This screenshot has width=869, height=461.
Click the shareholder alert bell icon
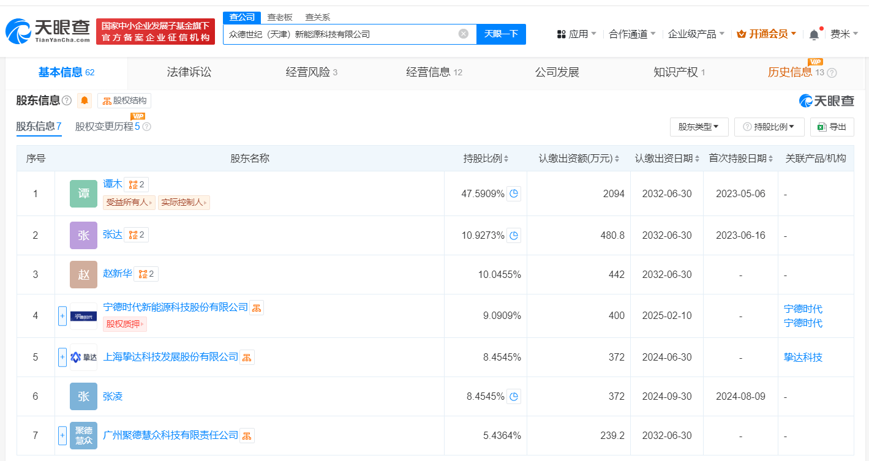[x=85, y=100]
